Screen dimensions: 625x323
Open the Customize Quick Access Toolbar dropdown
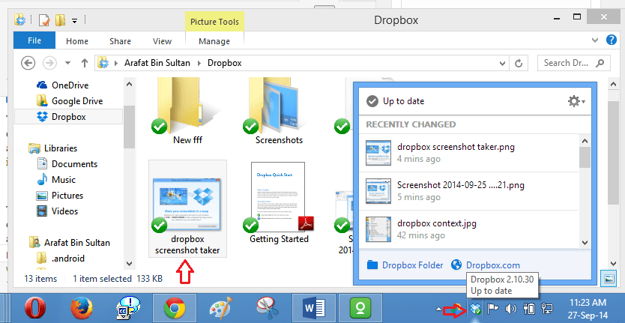pyautogui.click(x=74, y=21)
